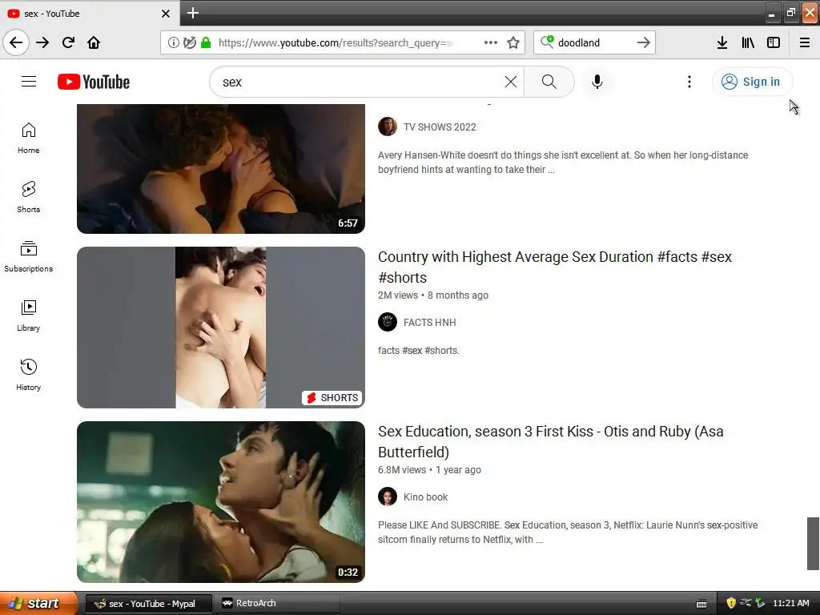Image resolution: width=820 pixels, height=615 pixels.
Task: Play the 0:32 video thumbnail
Action: pyautogui.click(x=221, y=502)
